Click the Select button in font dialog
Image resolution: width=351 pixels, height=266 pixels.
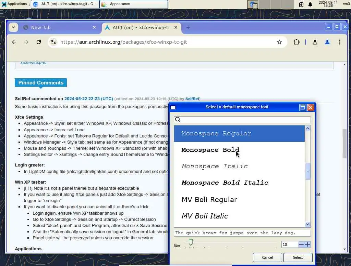click(298, 257)
